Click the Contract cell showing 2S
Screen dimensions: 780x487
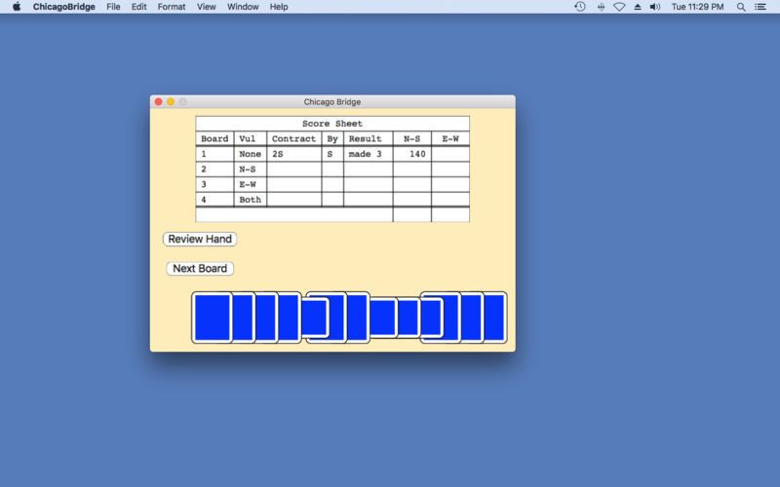294,154
